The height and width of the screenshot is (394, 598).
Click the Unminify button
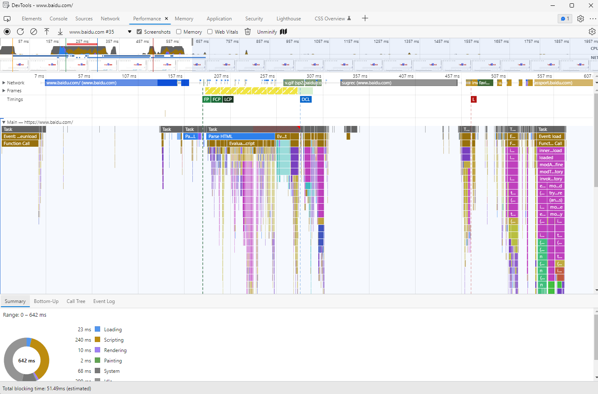(x=267, y=32)
